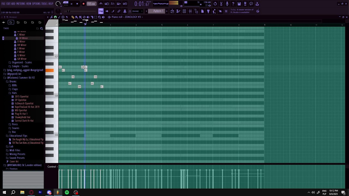Open the FILE menu
The width and height of the screenshot is (349, 196).
click(4, 4)
